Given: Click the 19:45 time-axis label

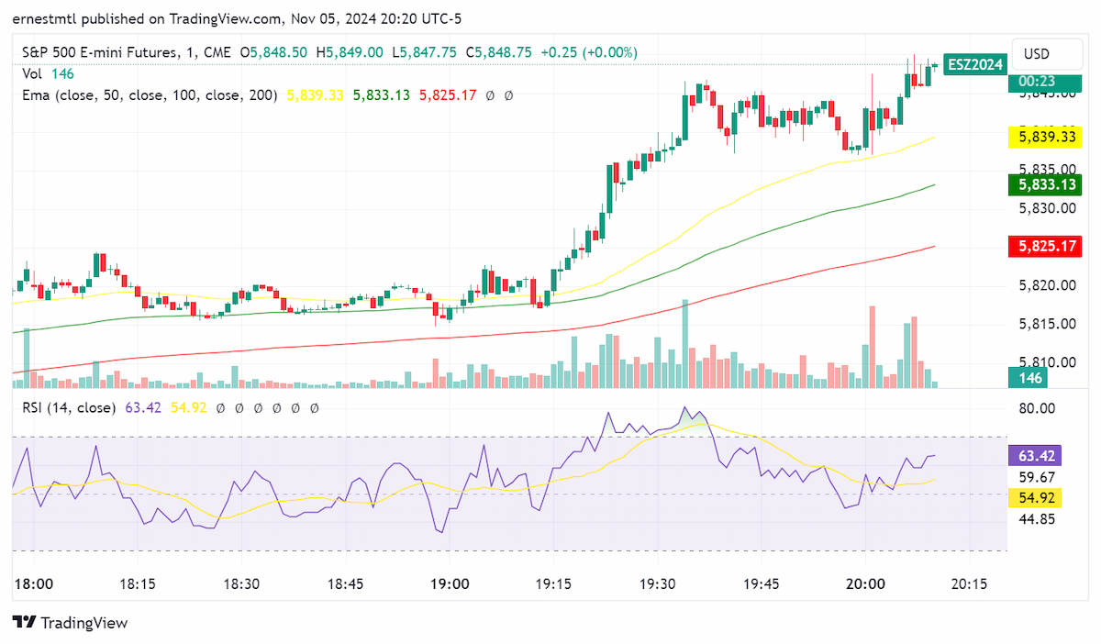Looking at the screenshot, I should (x=761, y=584).
